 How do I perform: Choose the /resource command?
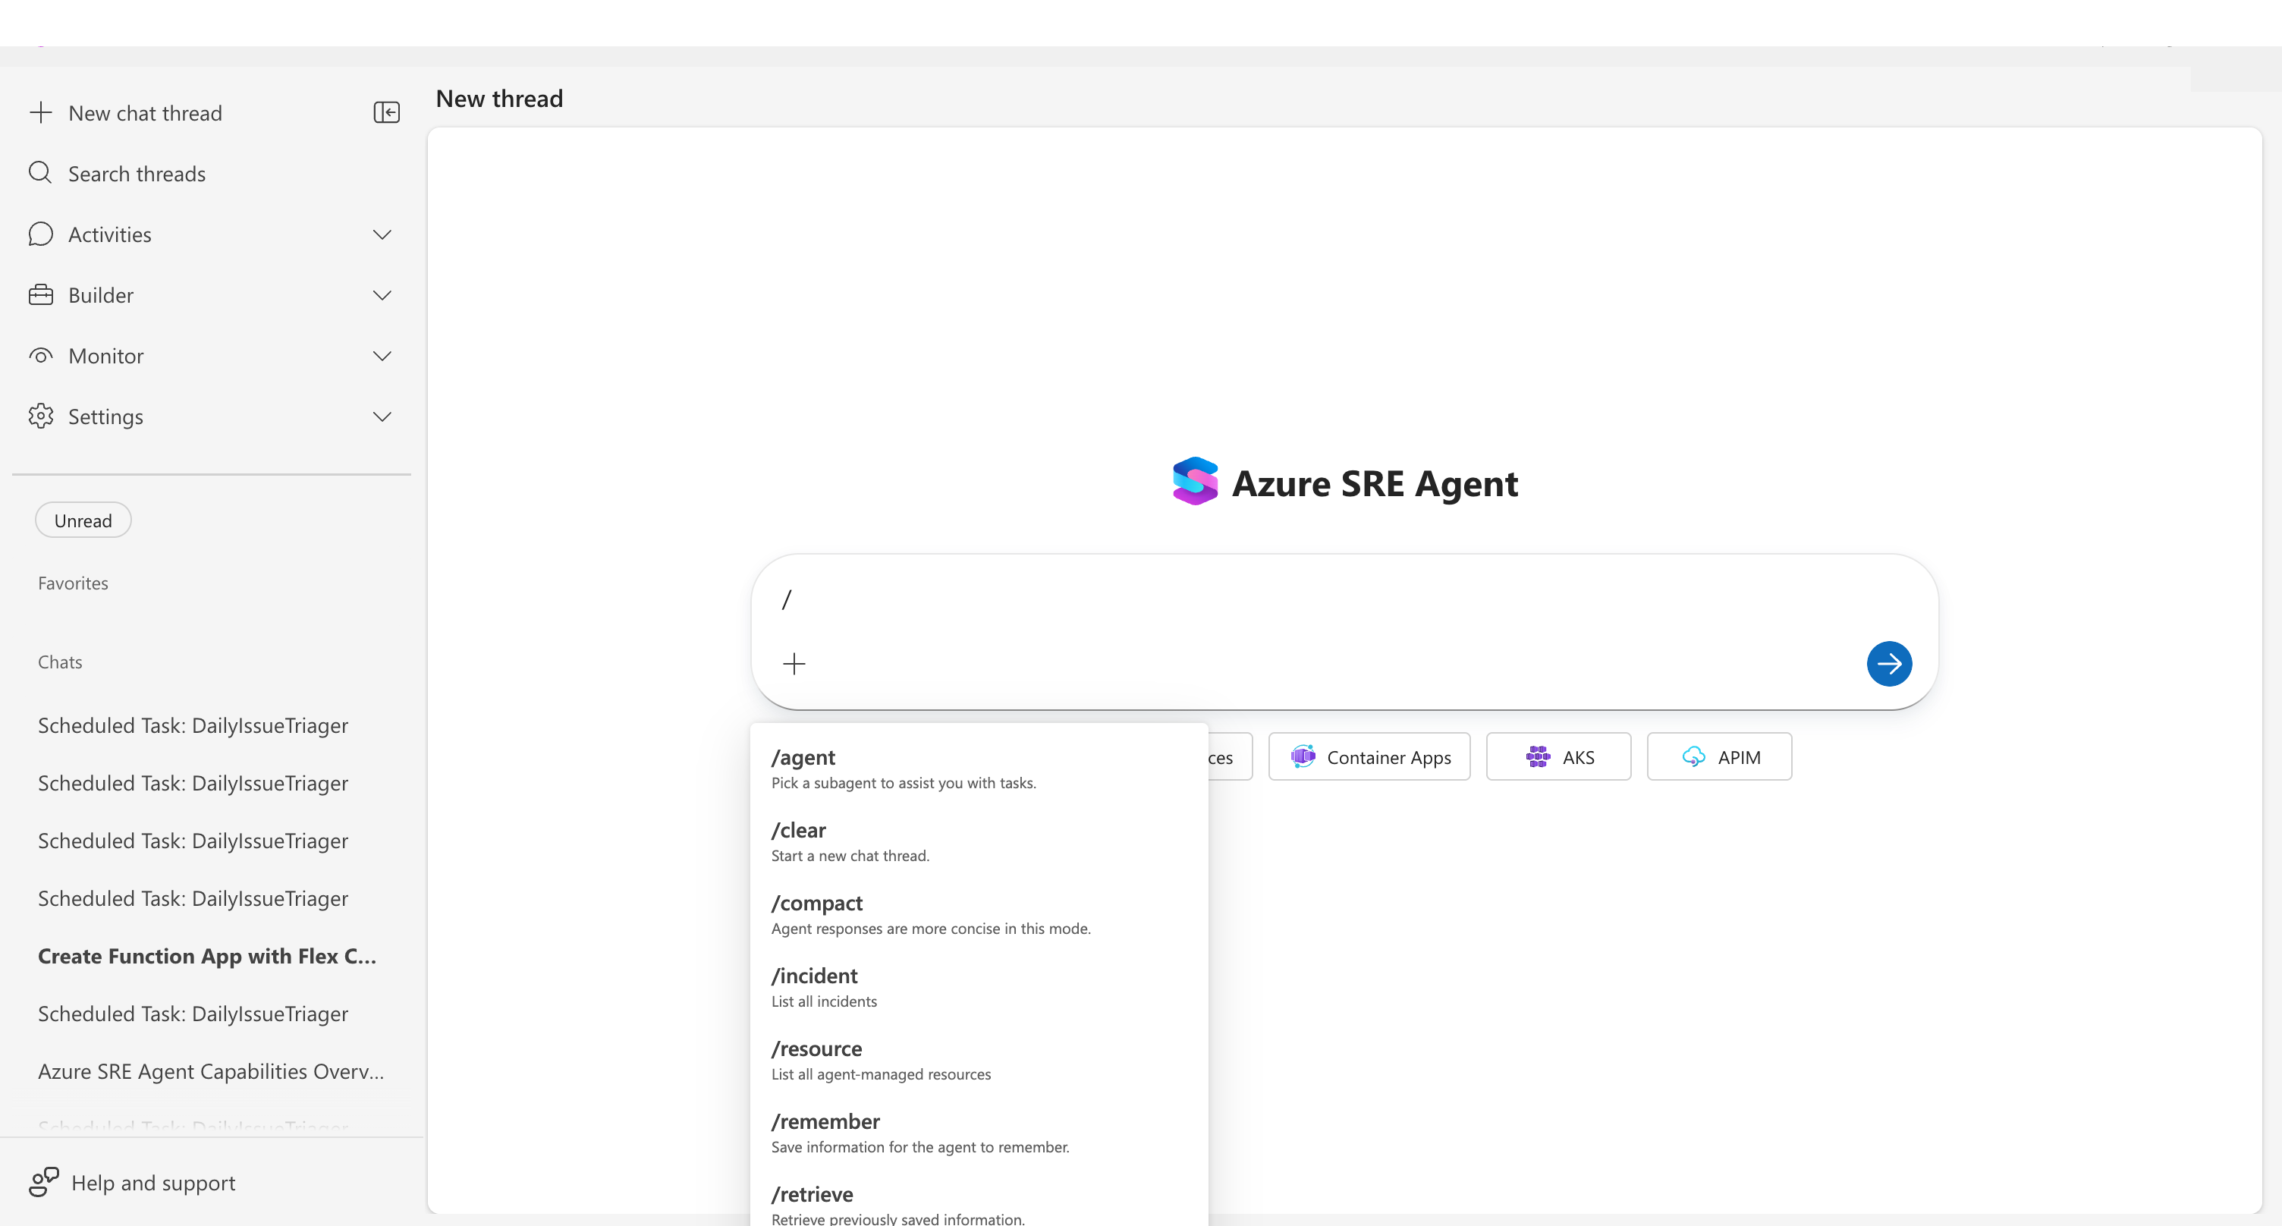(x=979, y=1059)
